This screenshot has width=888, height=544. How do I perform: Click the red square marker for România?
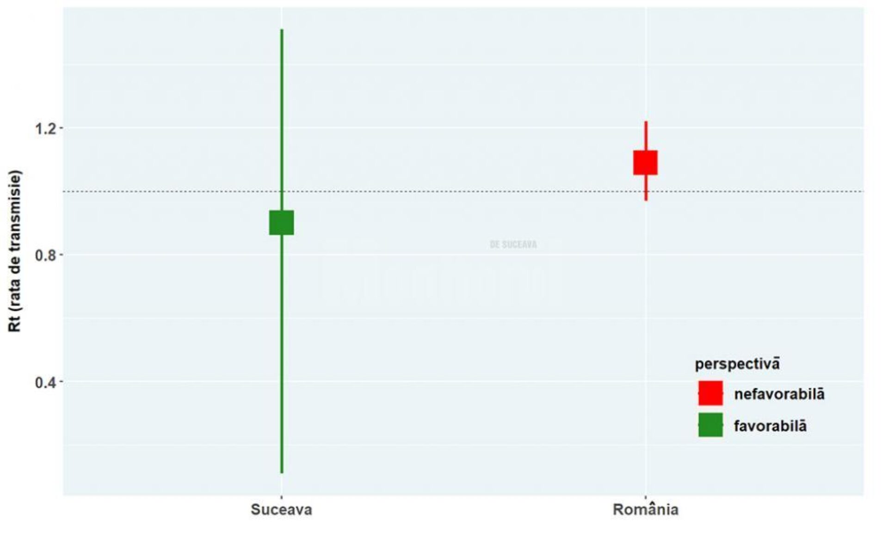click(x=645, y=163)
